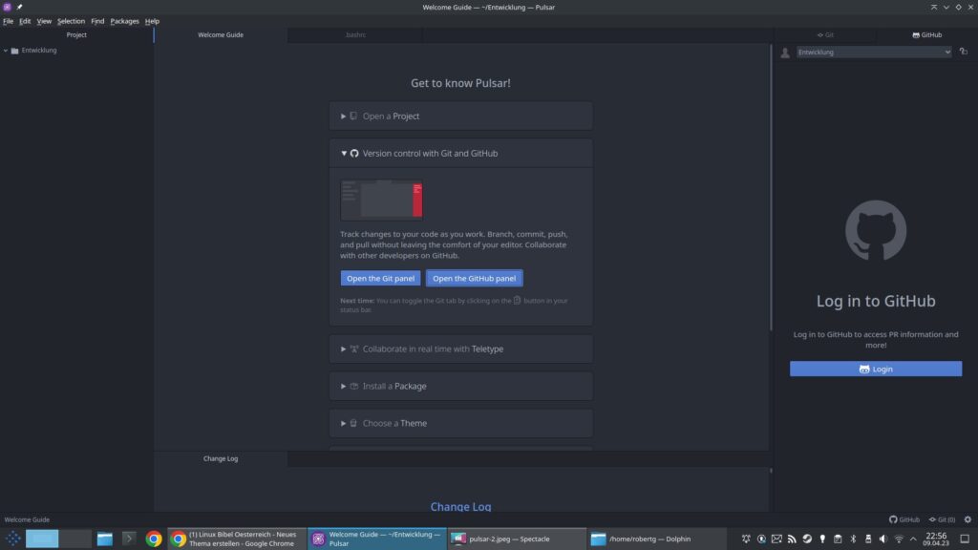
Task: Open the Selection menu
Action: coord(71,21)
